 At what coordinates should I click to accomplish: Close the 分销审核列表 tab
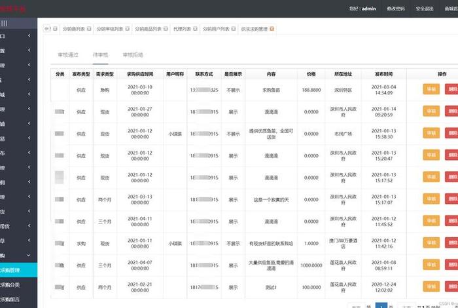pyautogui.click(x=128, y=29)
